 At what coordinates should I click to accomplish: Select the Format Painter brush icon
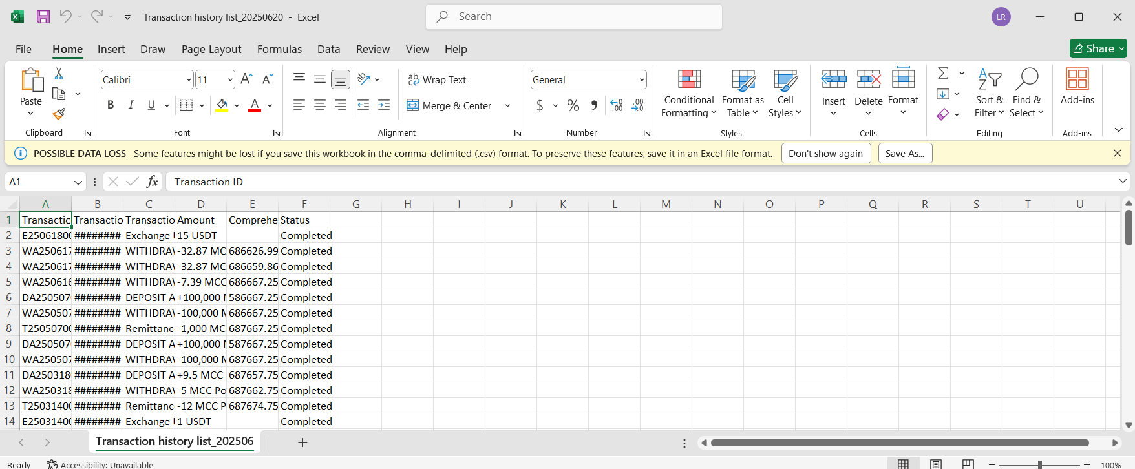(59, 114)
